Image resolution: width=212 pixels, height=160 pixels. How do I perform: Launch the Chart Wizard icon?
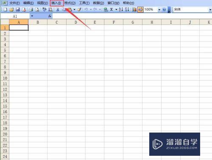click(134, 10)
